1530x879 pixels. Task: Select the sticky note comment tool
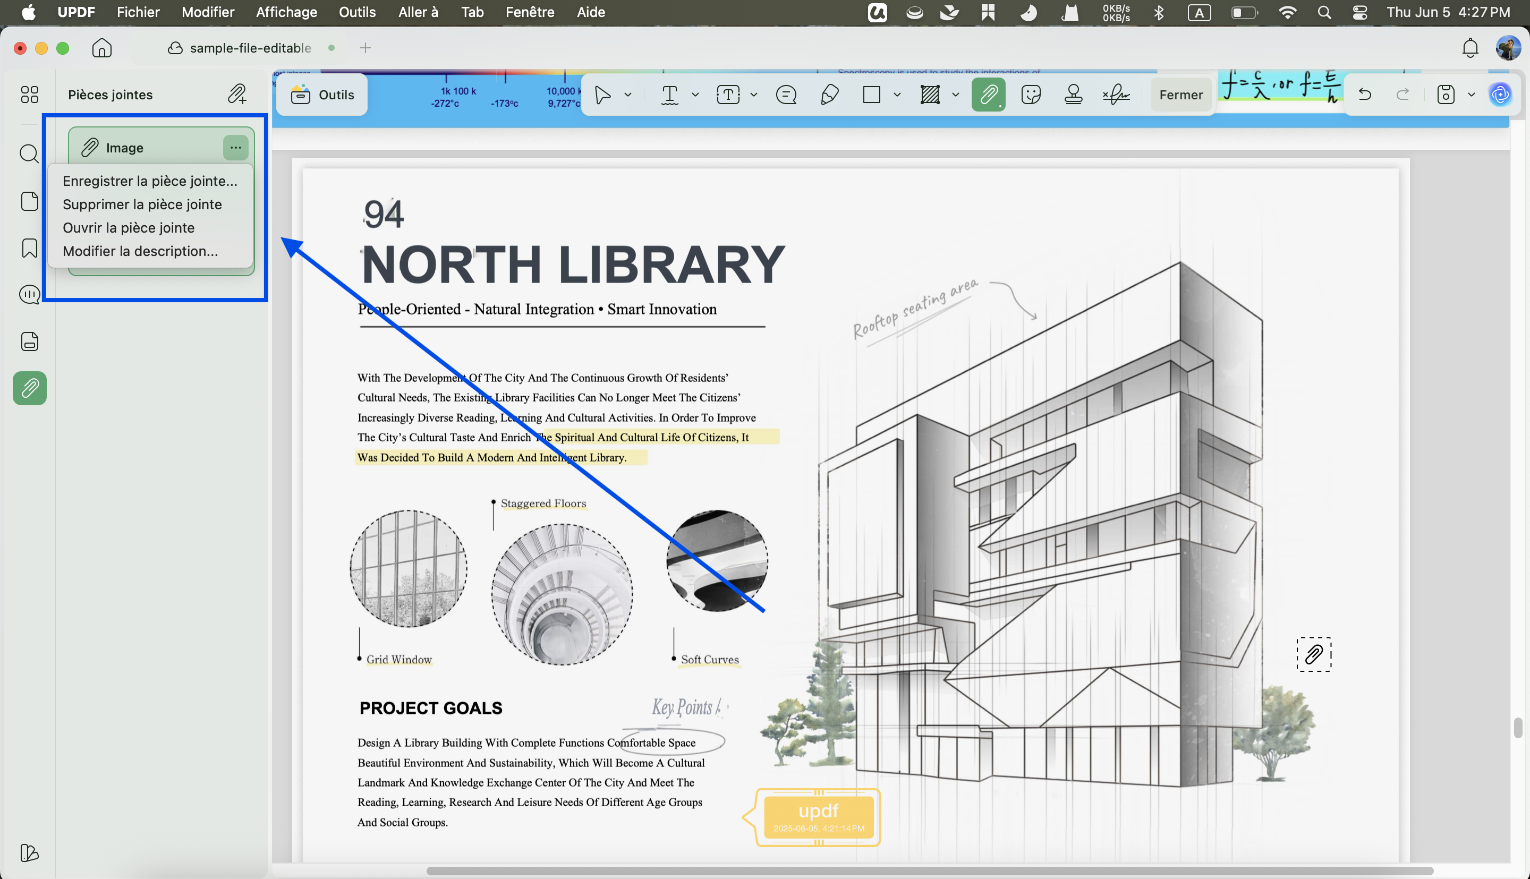point(786,95)
